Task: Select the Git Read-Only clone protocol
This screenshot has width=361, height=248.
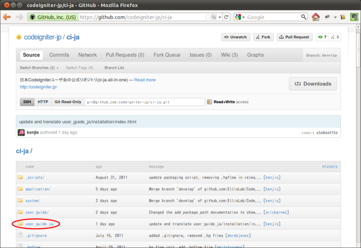Action: [x=68, y=102]
